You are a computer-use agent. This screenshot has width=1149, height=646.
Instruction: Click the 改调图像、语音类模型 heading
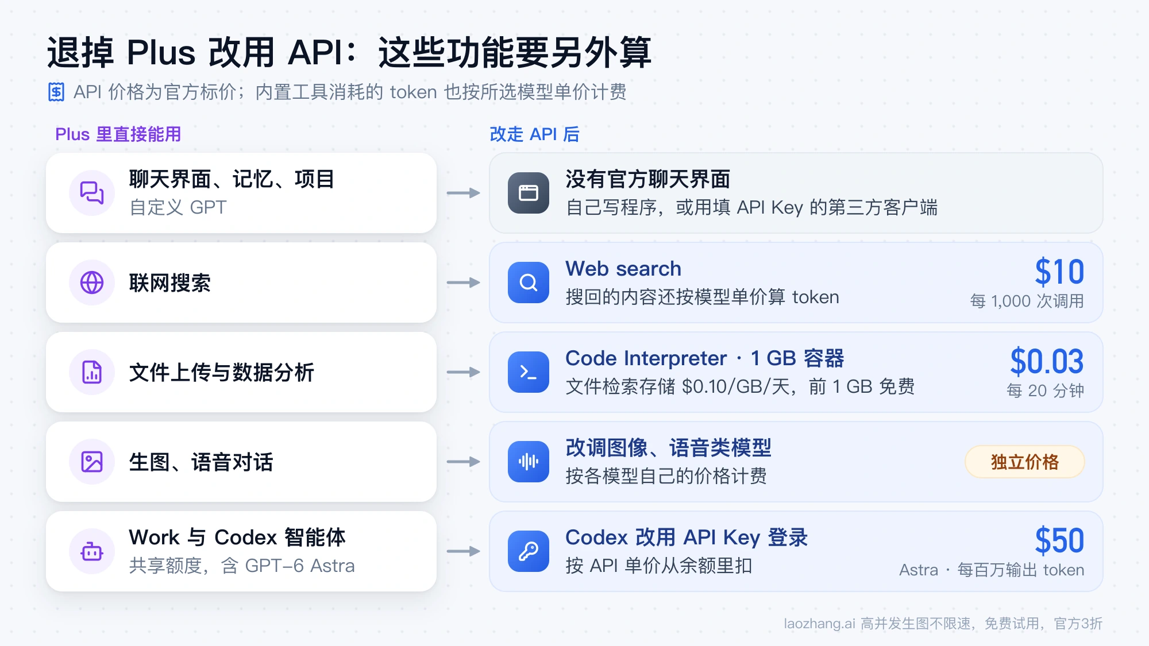pos(669,448)
